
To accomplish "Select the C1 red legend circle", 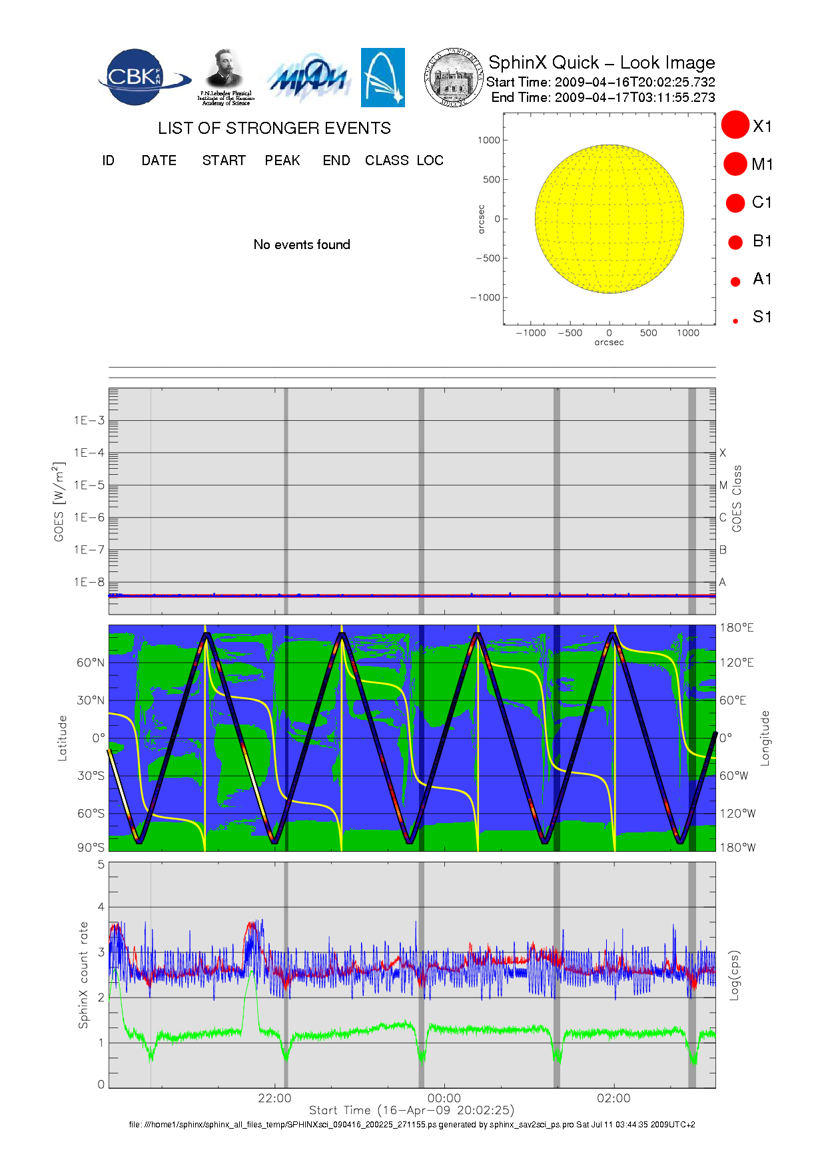I will [x=735, y=202].
